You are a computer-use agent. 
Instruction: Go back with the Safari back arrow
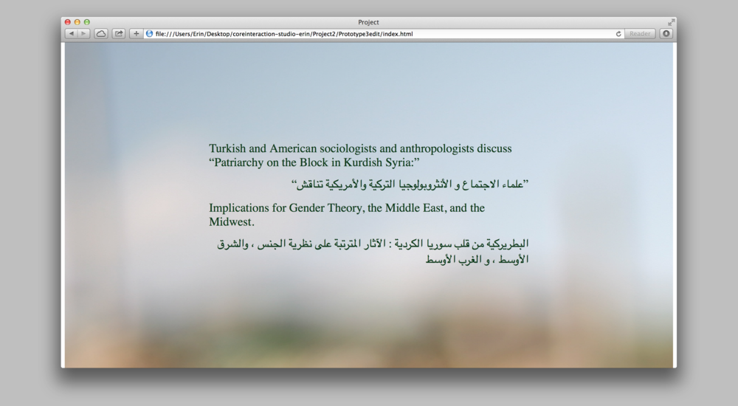72,34
